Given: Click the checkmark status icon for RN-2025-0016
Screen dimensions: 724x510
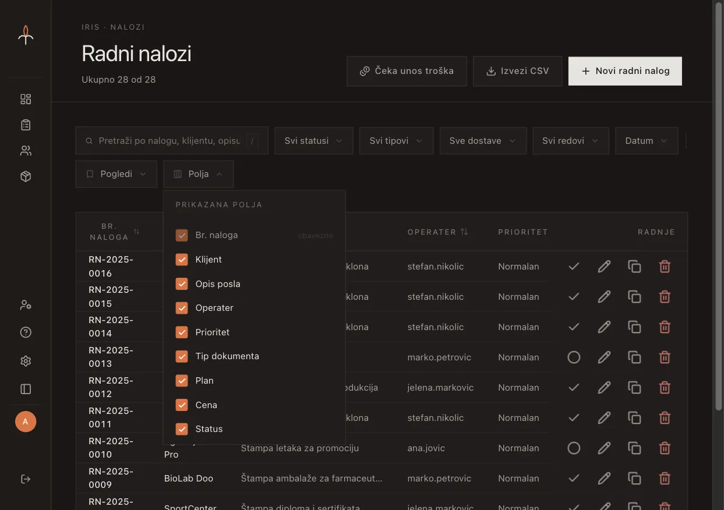Looking at the screenshot, I should click(574, 266).
